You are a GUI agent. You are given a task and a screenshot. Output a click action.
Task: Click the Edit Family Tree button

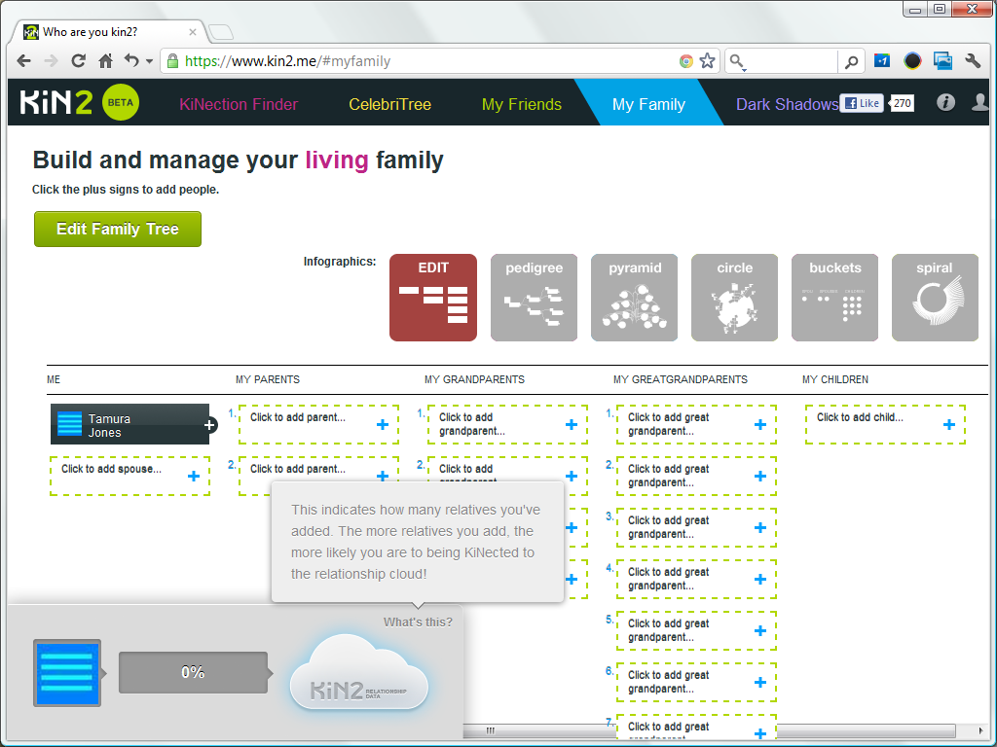118,230
